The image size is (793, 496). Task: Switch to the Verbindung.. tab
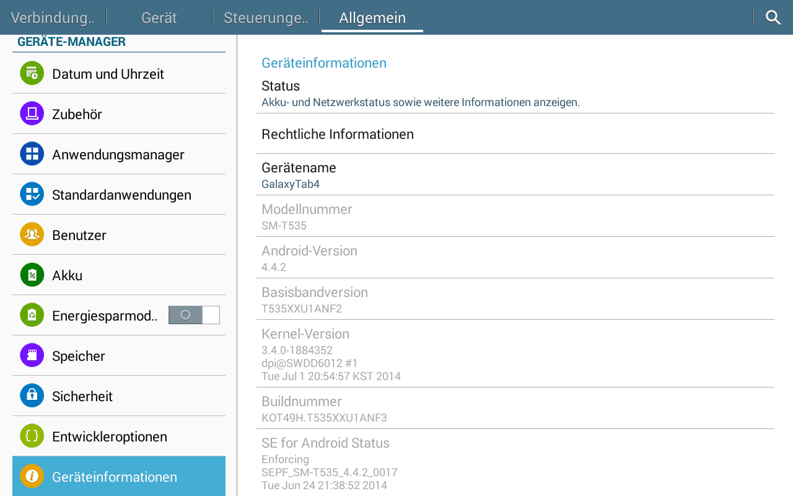(x=53, y=17)
